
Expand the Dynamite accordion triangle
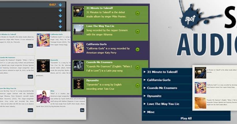pos(145,96)
